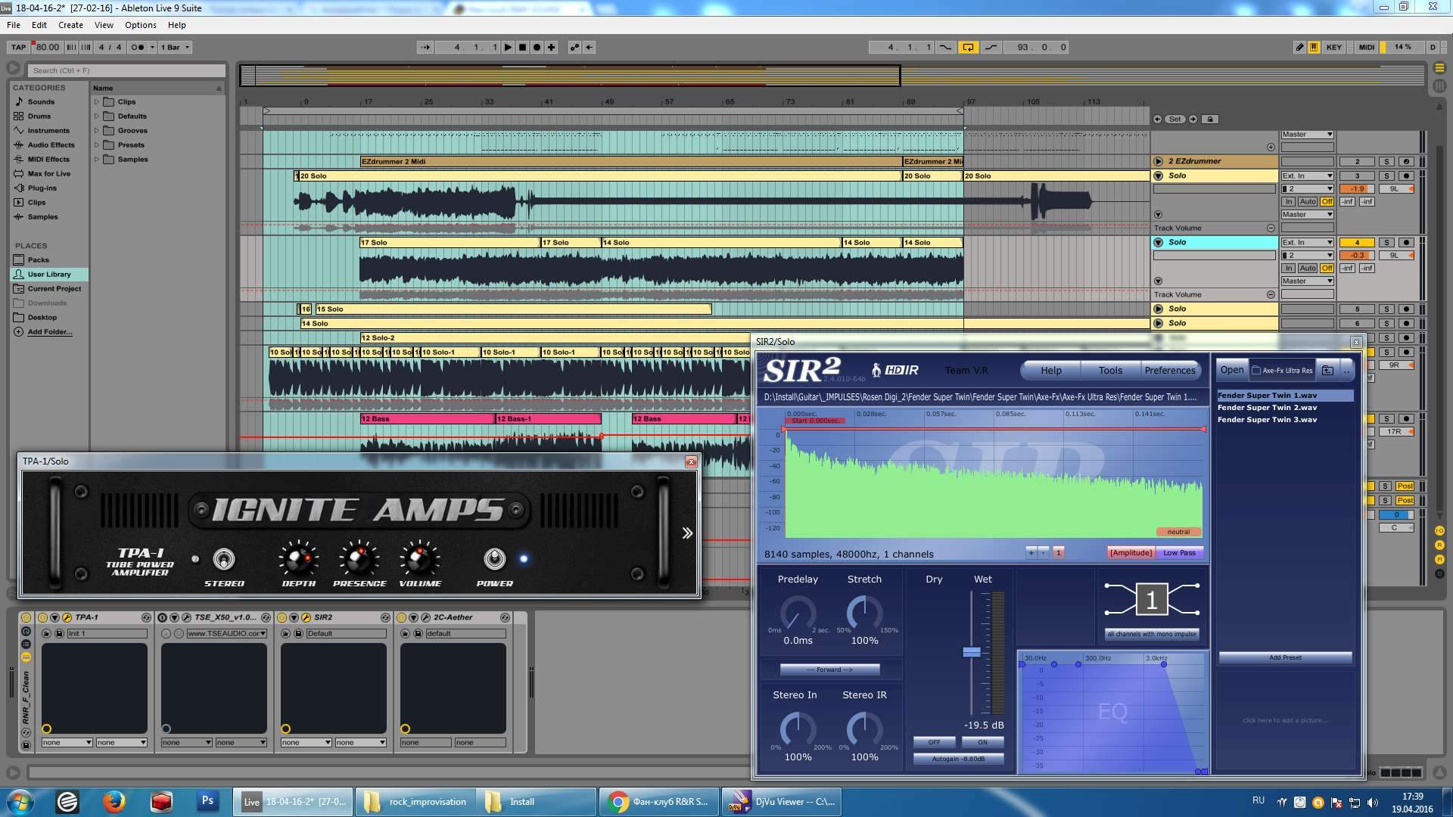Click the SIR2 Wet level fader handle

pyautogui.click(x=972, y=651)
